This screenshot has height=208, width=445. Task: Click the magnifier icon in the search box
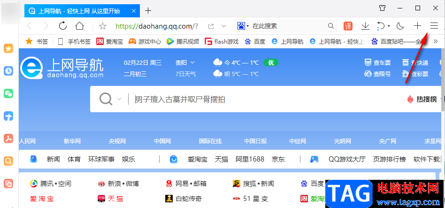click(330, 26)
